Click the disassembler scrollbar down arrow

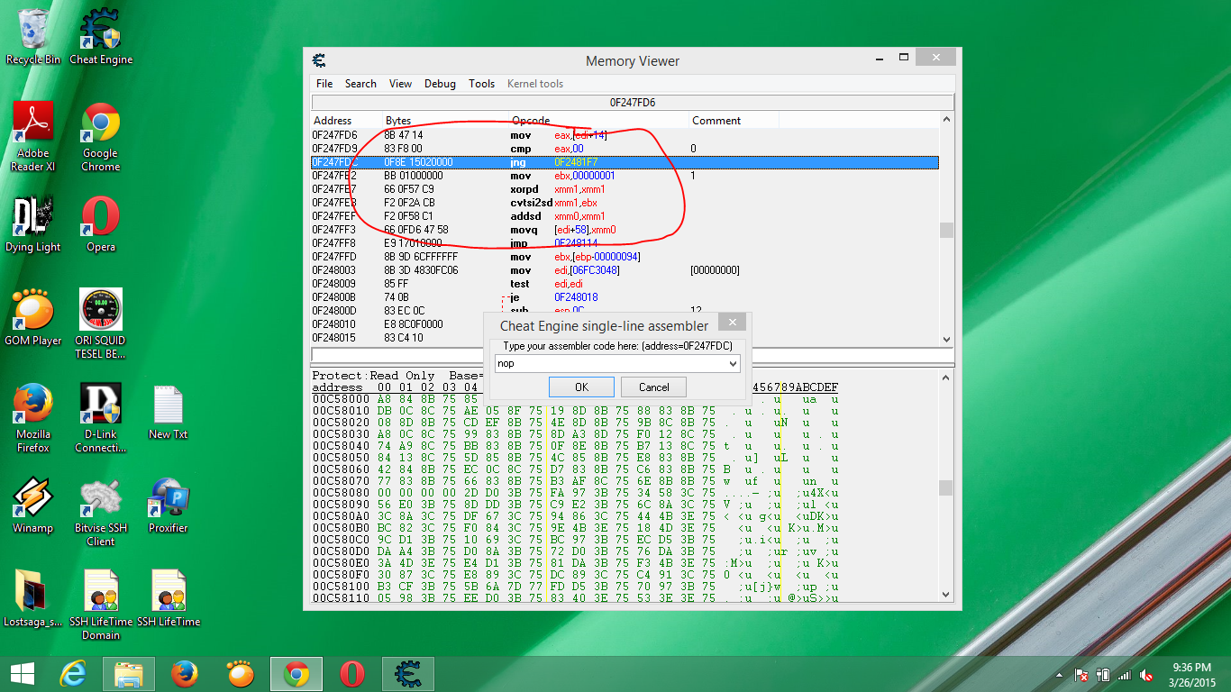[946, 339]
